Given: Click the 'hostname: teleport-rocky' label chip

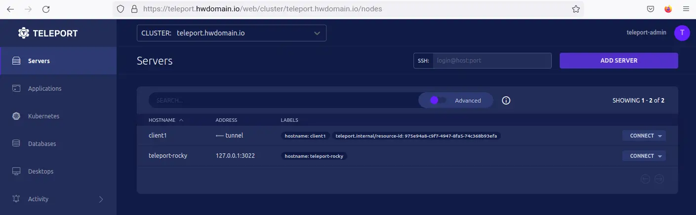Looking at the screenshot, I should click(314, 156).
